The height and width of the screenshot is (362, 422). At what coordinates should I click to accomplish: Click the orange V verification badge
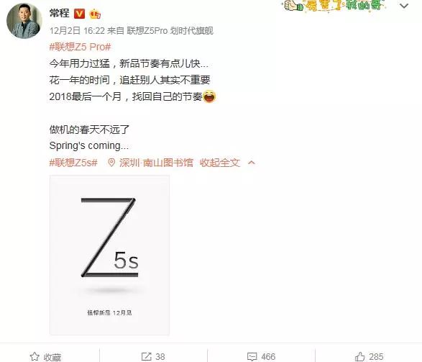(79, 14)
